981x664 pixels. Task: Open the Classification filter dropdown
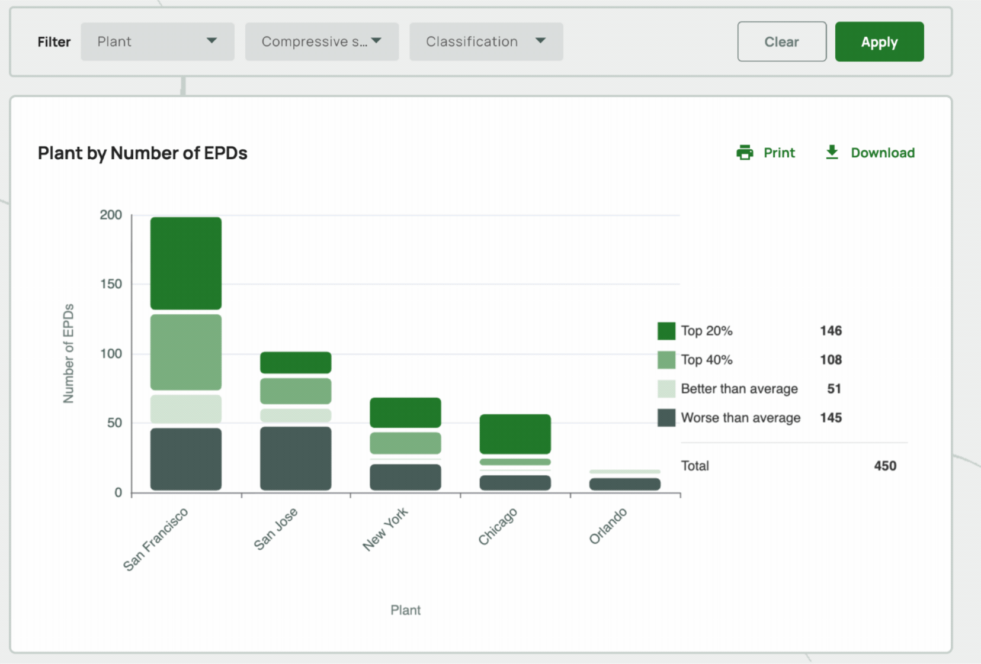click(x=486, y=41)
